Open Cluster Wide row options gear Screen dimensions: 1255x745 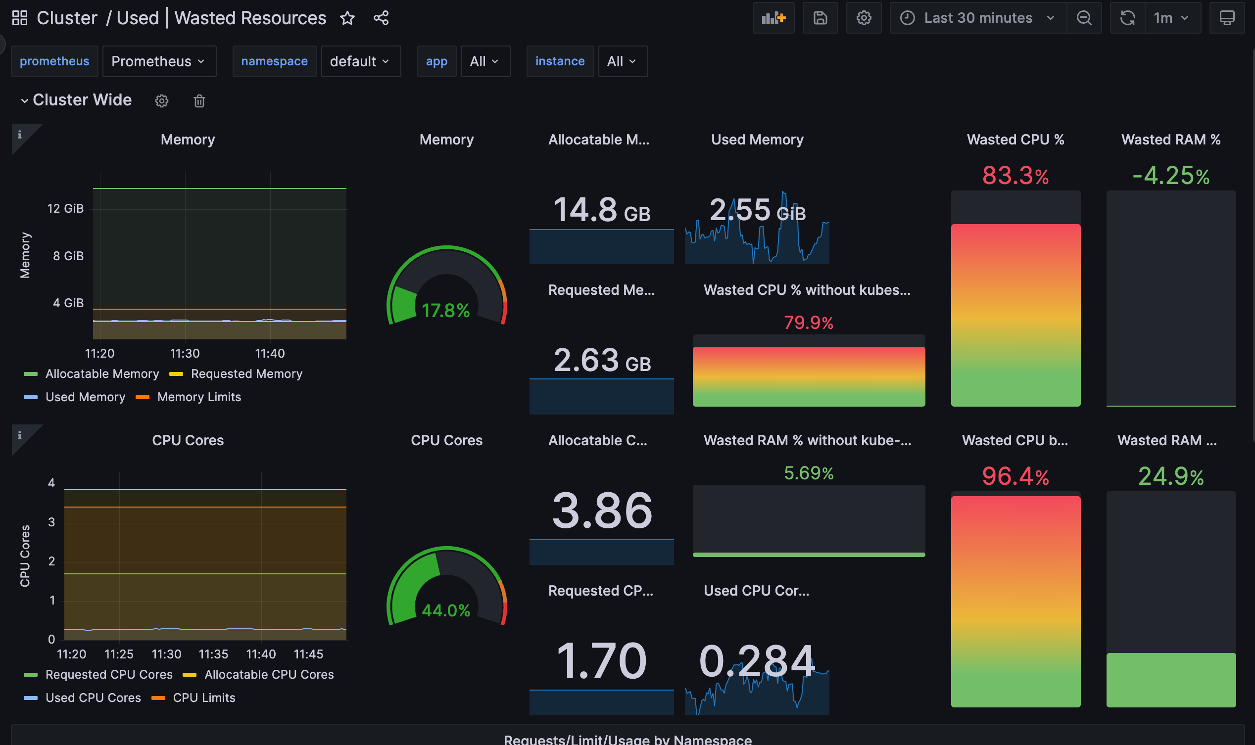click(161, 101)
